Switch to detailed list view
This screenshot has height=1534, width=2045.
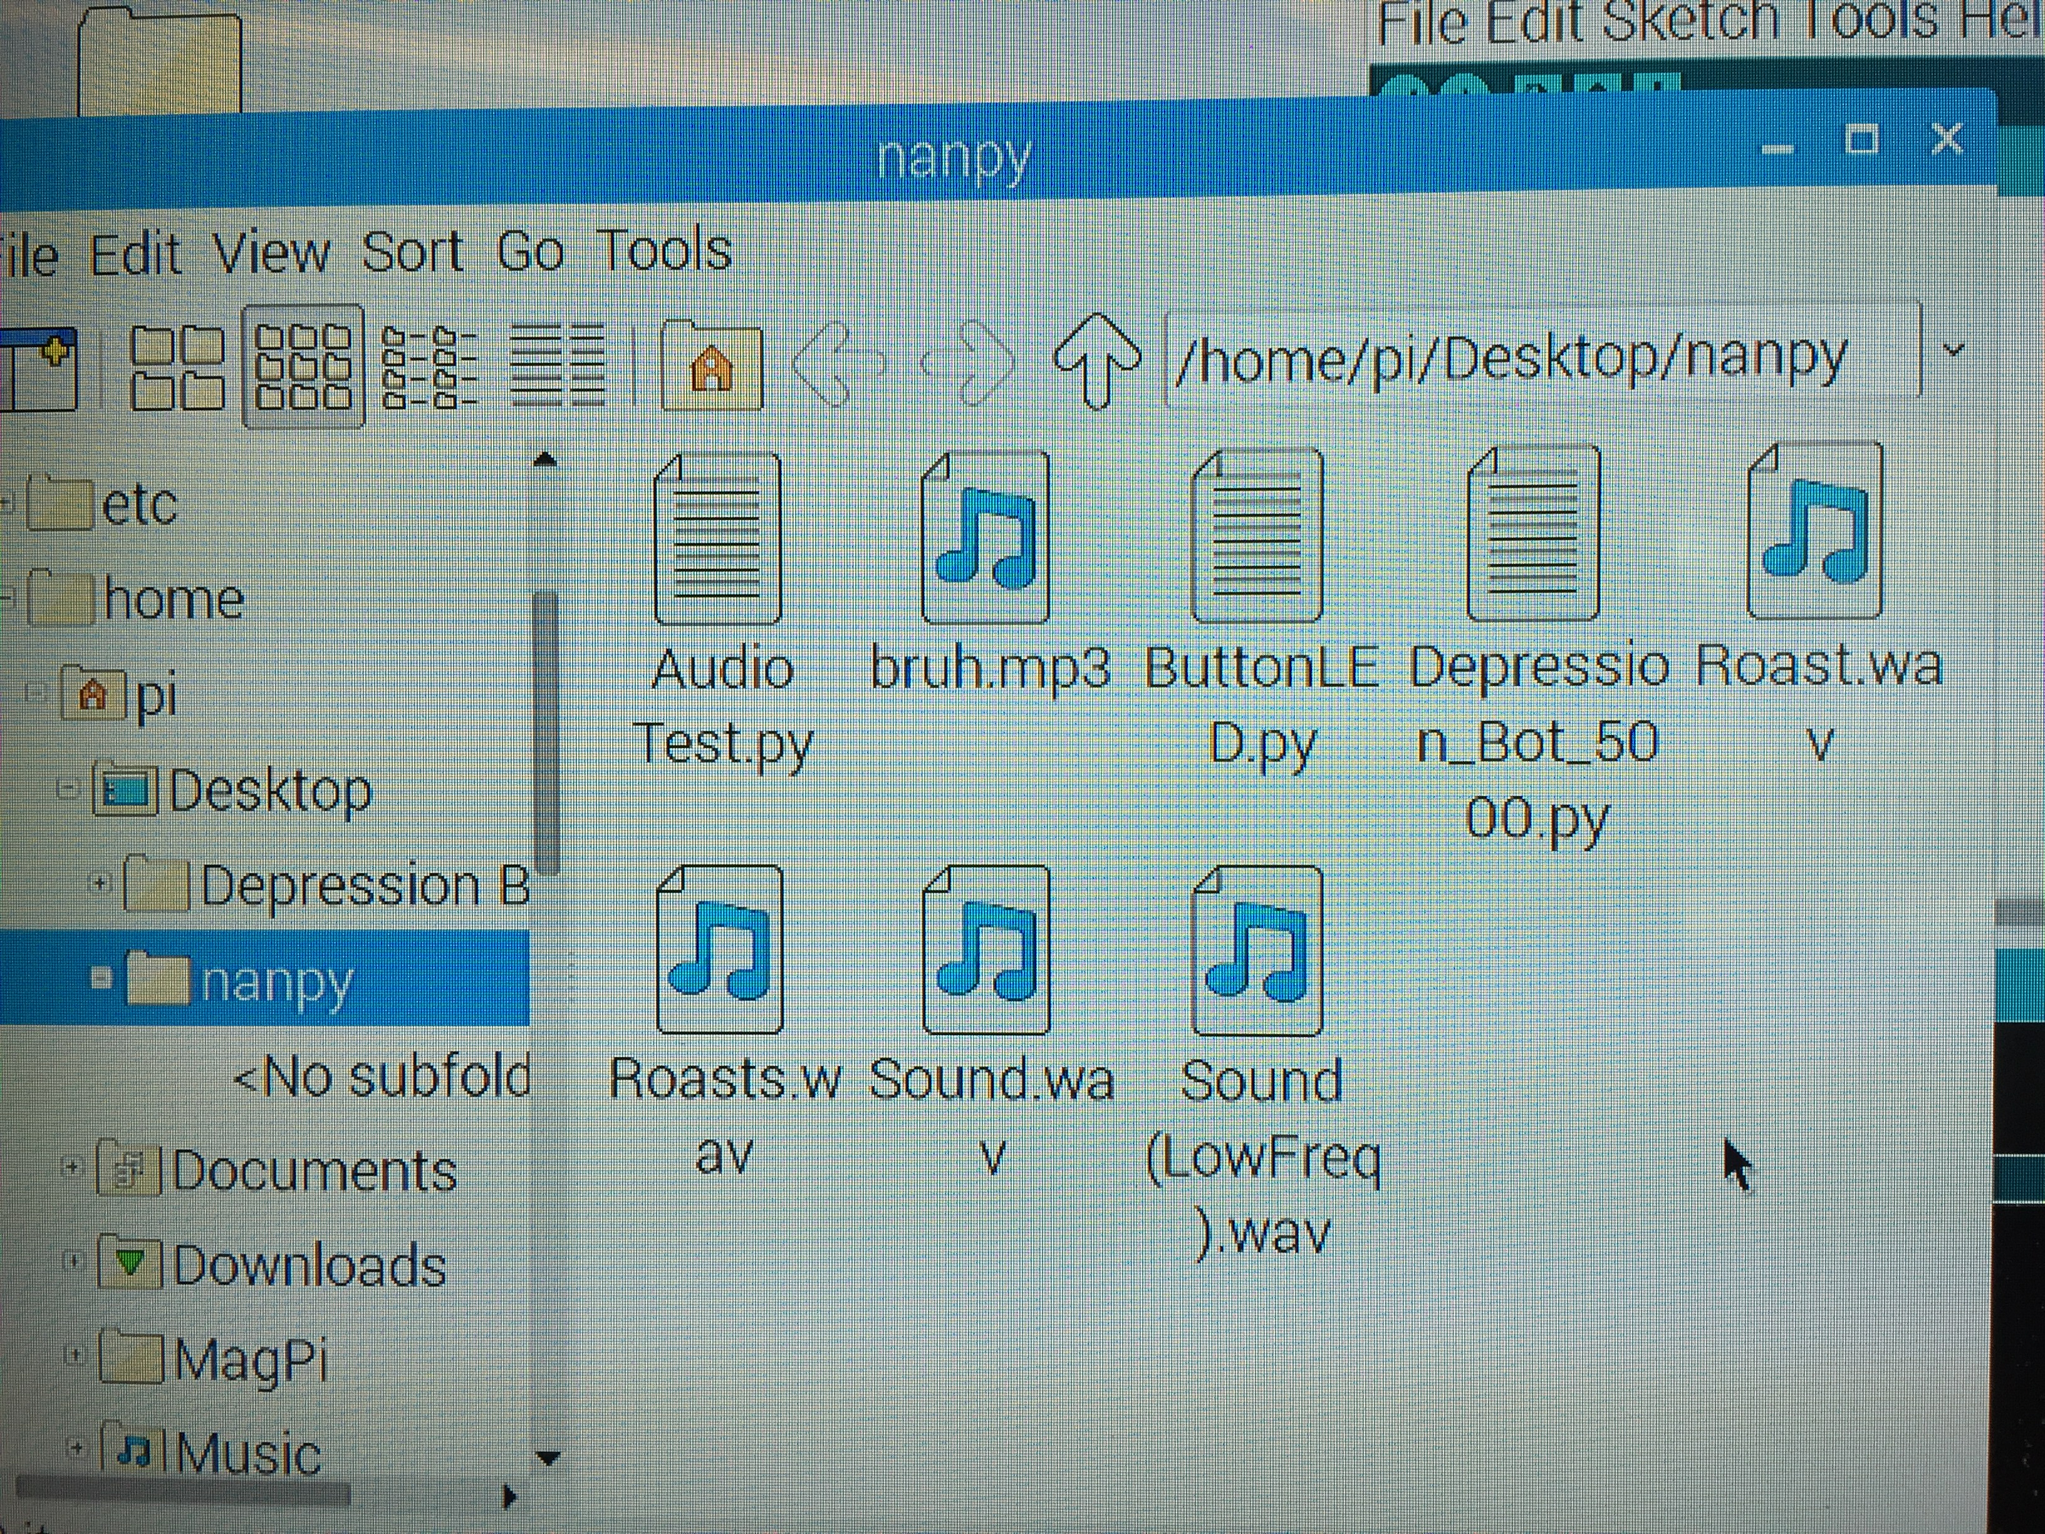pyautogui.click(x=558, y=367)
